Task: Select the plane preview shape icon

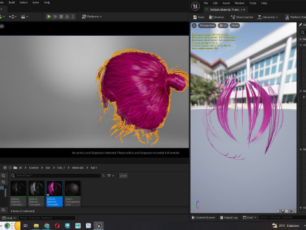Action: pos(287,211)
